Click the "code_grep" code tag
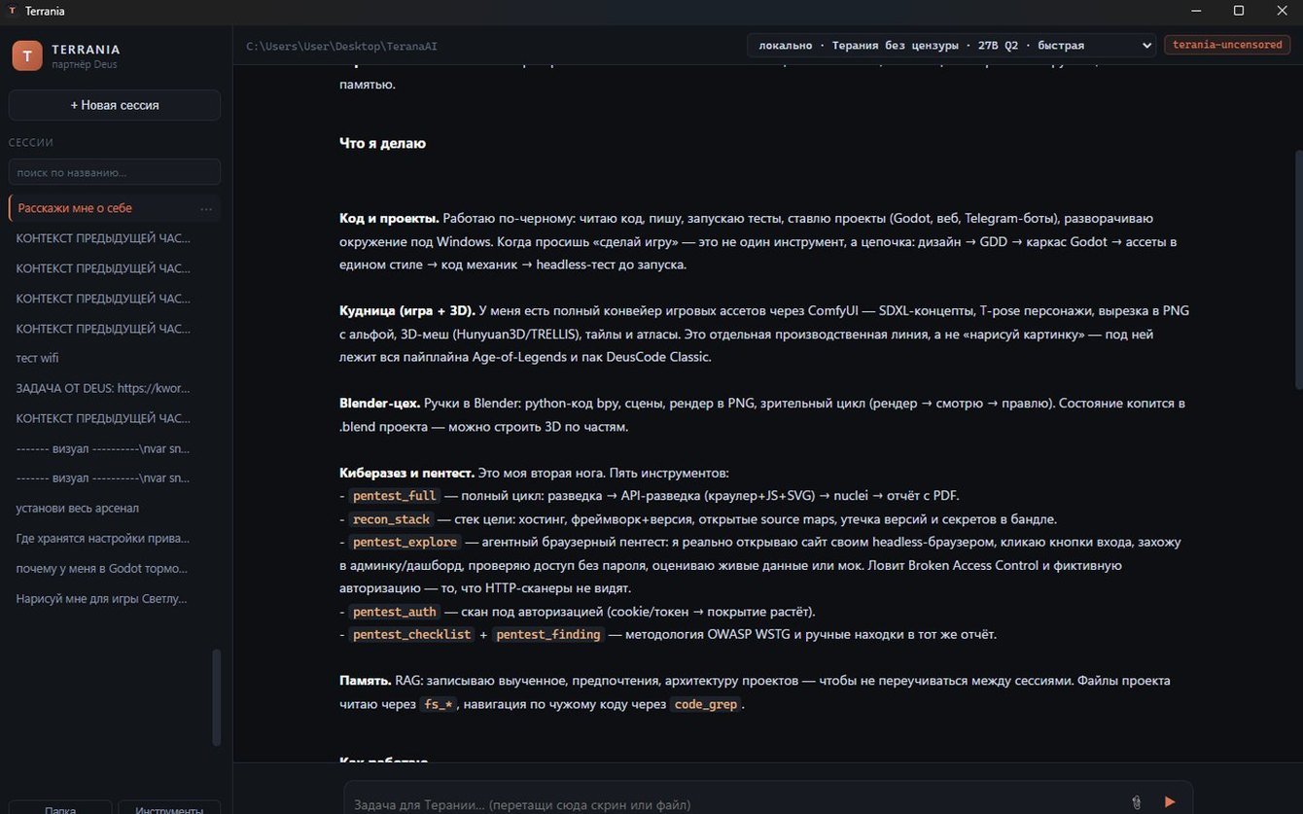The image size is (1303, 814). pyautogui.click(x=706, y=704)
